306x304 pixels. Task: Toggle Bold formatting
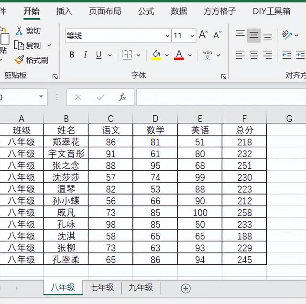72,54
